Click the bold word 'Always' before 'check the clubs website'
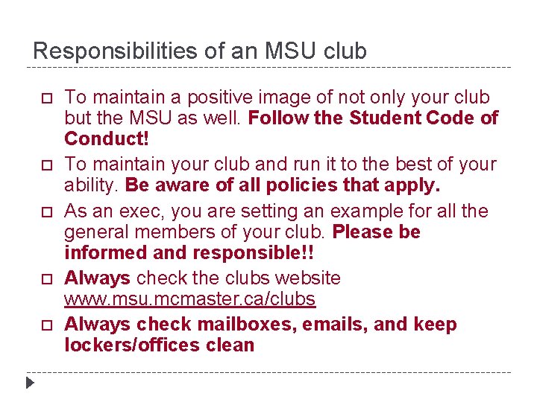 click(x=98, y=278)
